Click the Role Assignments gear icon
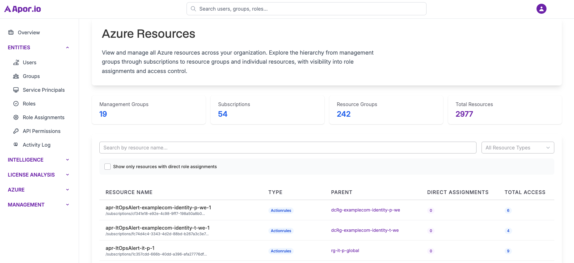Image resolution: width=574 pixels, height=263 pixels. point(16,117)
